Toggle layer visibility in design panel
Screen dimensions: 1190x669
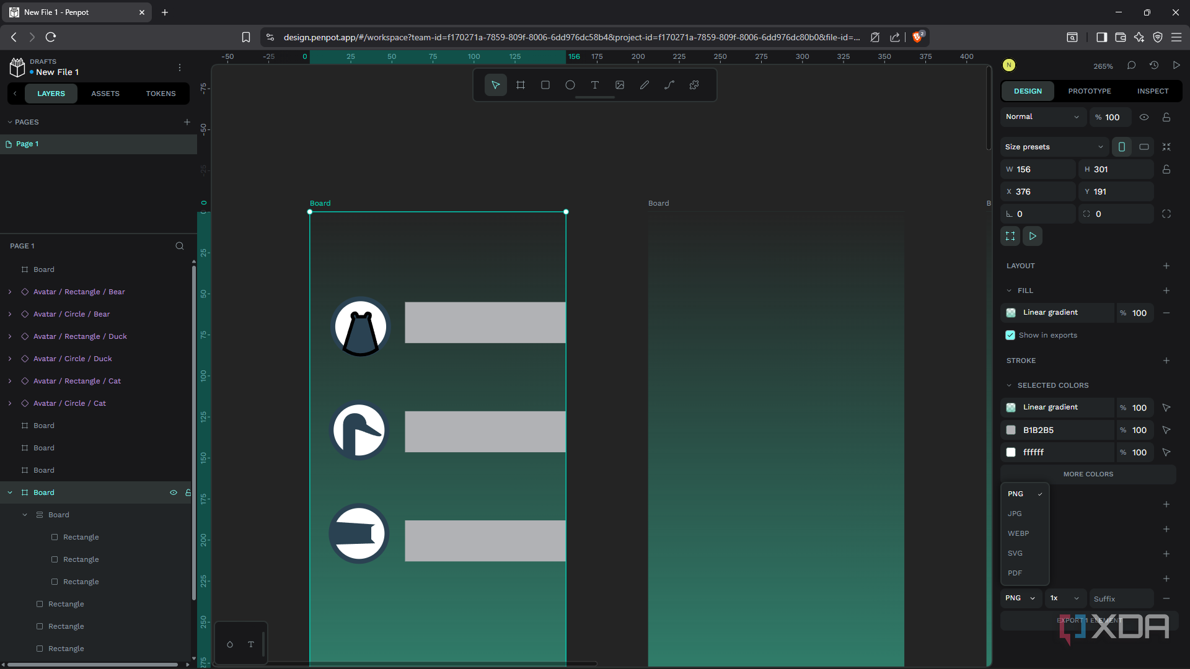(1144, 117)
